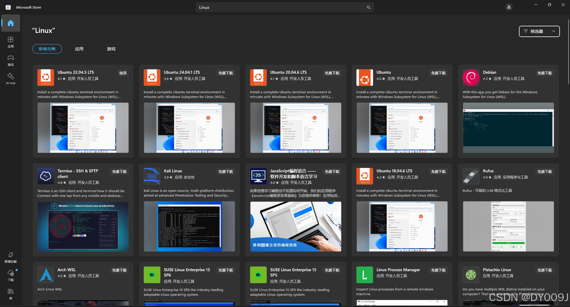
Task: Click the Ubuntu 20.04.6 LTS app icon
Action: click(x=258, y=78)
